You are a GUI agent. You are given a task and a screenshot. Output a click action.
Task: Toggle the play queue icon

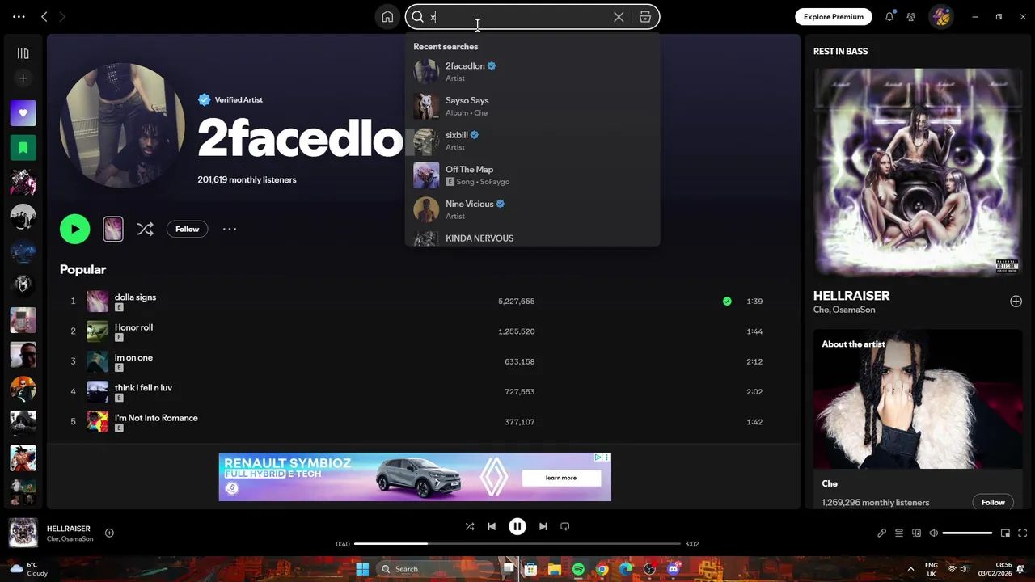[x=899, y=533]
